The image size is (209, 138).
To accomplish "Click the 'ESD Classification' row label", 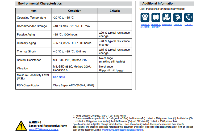I will point(29,85).
